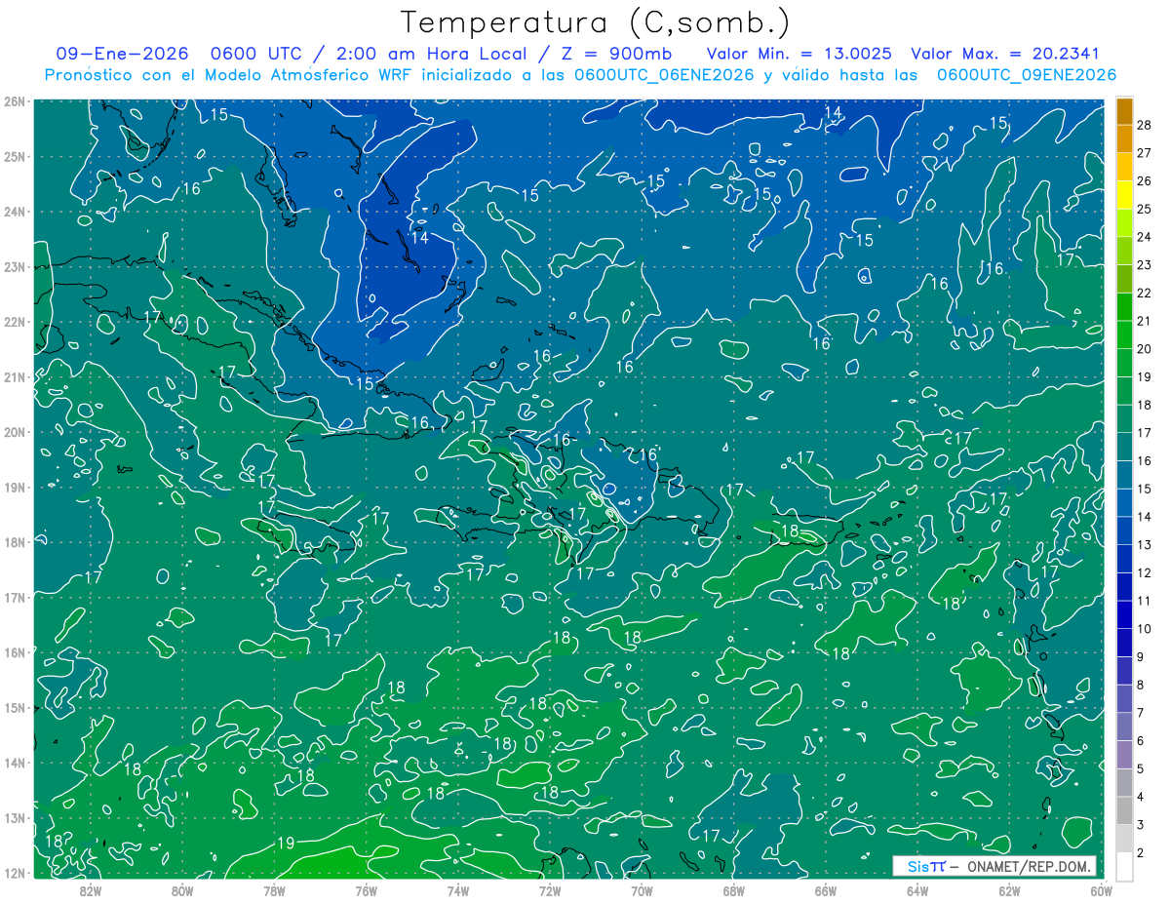
Task: Click the colorbar label 12
Action: pos(1144,573)
